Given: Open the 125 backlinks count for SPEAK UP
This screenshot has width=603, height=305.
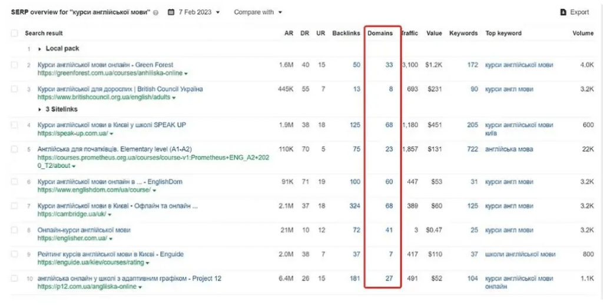Looking at the screenshot, I should [x=355, y=125].
